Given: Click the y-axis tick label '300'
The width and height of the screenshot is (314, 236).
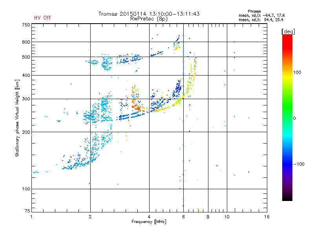Looking at the screenshot, I should (26, 99).
